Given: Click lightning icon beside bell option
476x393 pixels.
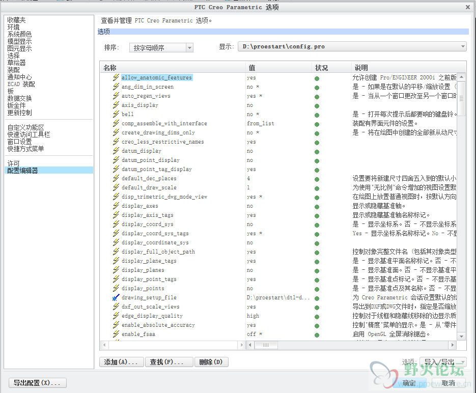Looking at the screenshot, I should coord(116,114).
